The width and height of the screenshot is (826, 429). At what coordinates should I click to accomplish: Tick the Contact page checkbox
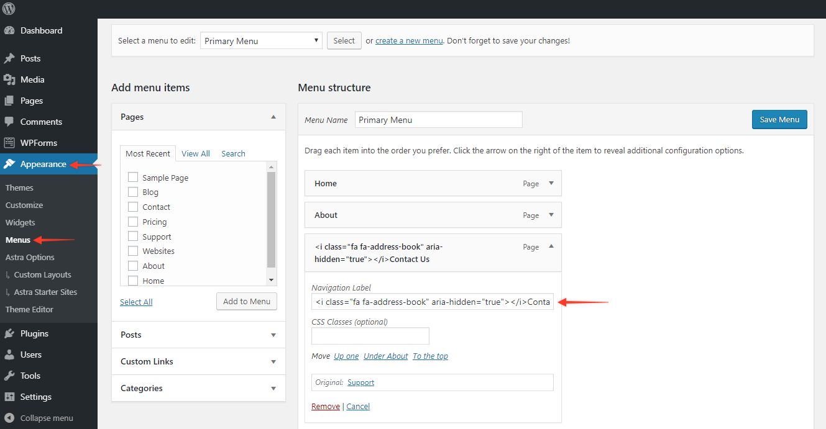tap(133, 207)
